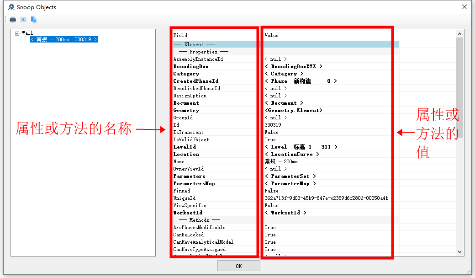Screen dimensions: 475x278
Task: Select the Document field row
Action: pos(186,103)
